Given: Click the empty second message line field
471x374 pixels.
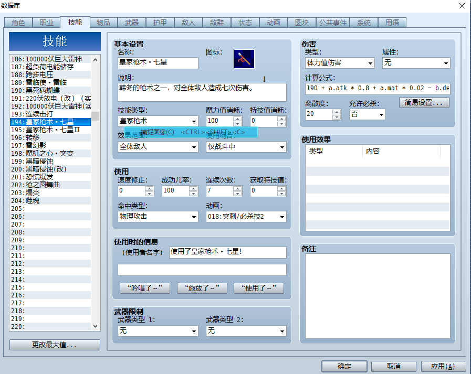Looking at the screenshot, I should [202, 270].
